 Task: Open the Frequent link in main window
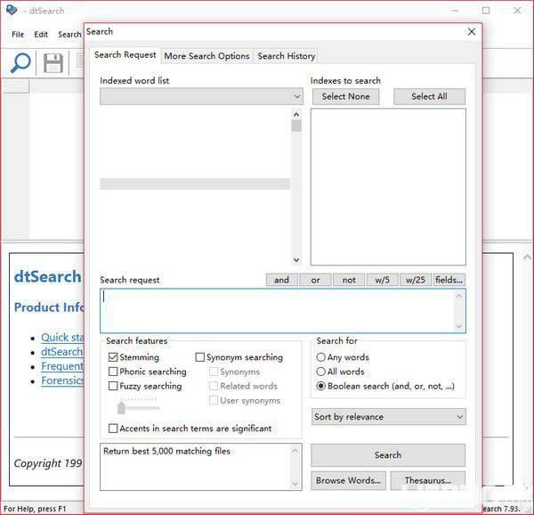62,366
